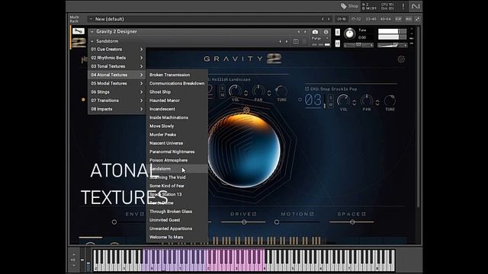Open the Shop tag icon
This screenshot has width=488, height=274.
click(x=344, y=6)
